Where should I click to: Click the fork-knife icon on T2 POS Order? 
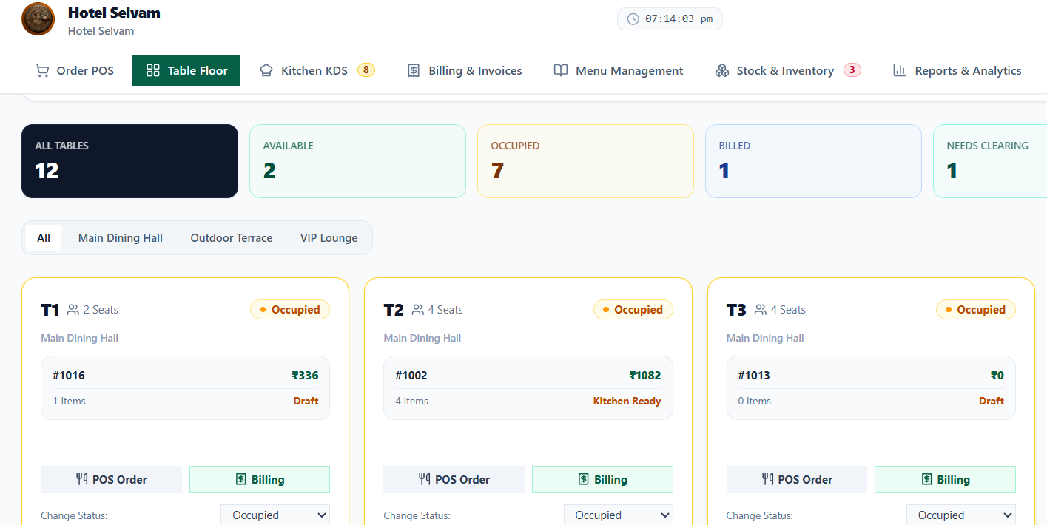(x=425, y=479)
